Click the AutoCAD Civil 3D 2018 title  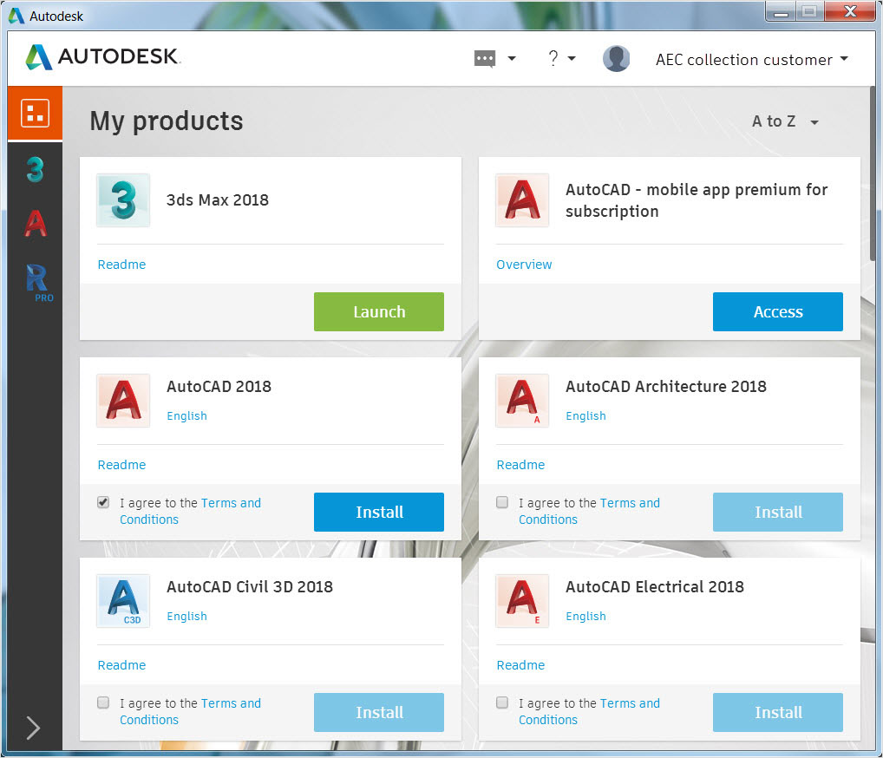pyautogui.click(x=250, y=587)
